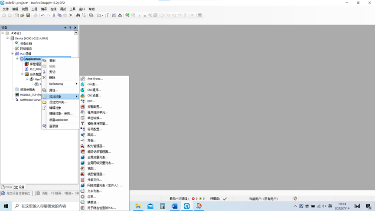Click the 配方管理器 icon in submenu

(82, 146)
